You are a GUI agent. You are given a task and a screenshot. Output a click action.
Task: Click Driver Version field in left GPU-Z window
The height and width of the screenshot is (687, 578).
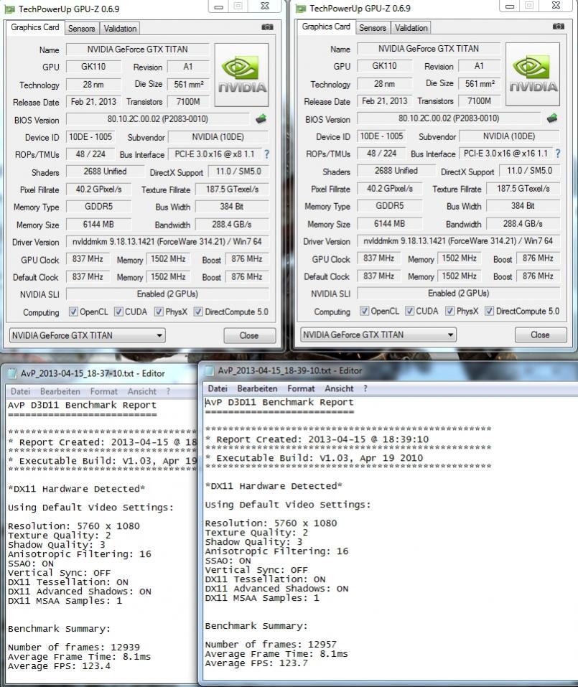167,241
